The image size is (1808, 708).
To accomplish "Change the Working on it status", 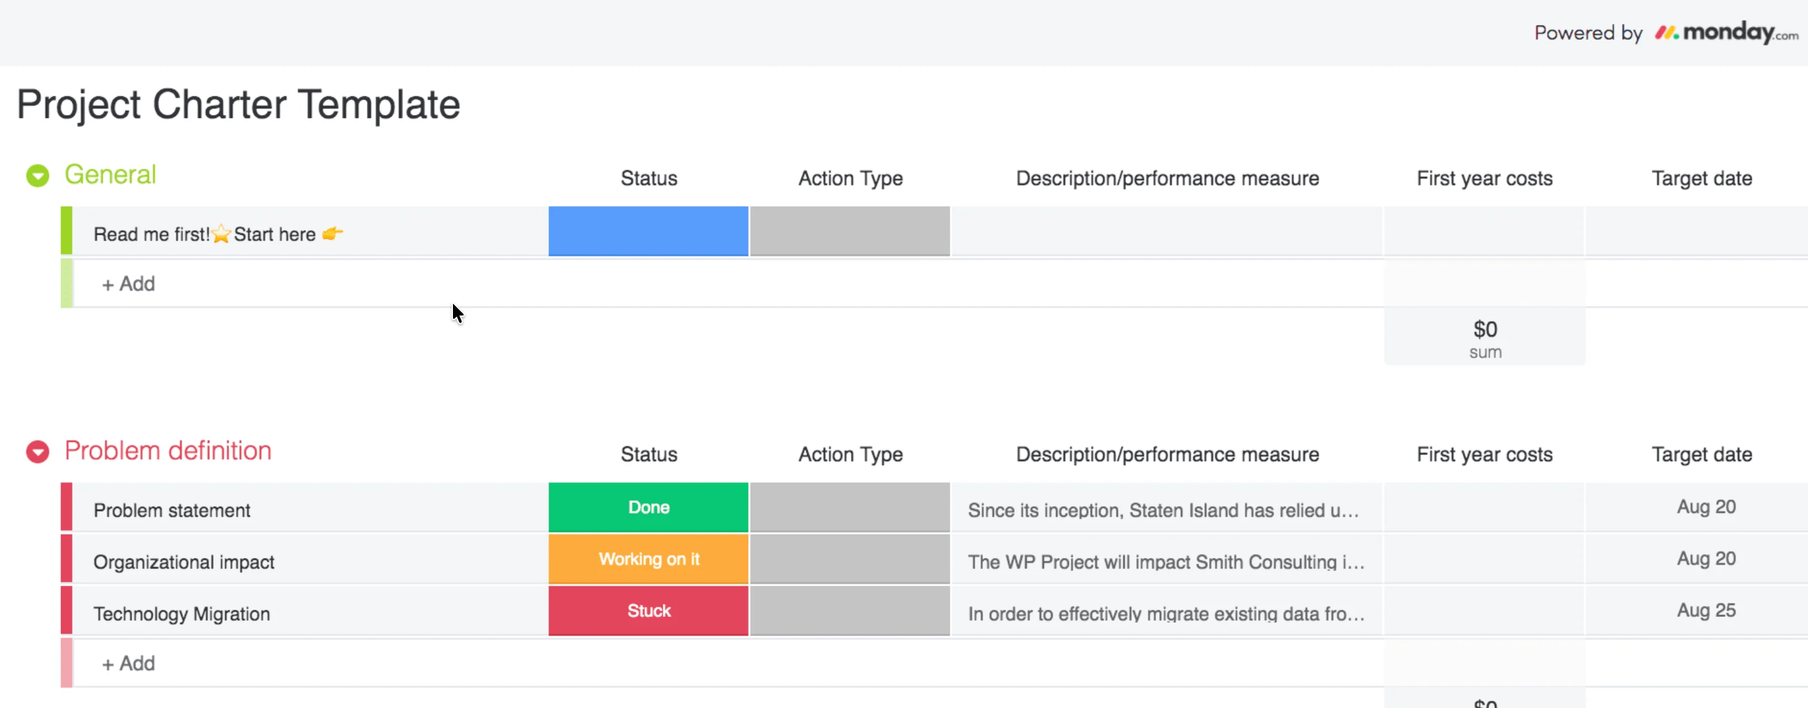I will [x=648, y=559].
